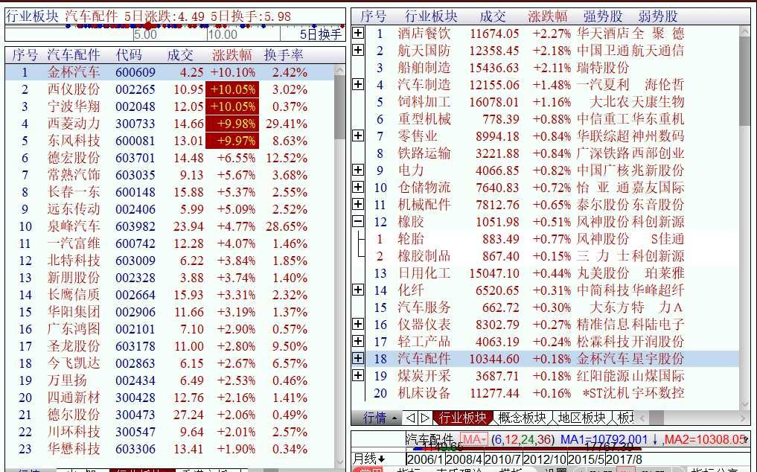757x472 pixels.
Task: Select the 西仪股份 stock row
Action: point(170,89)
